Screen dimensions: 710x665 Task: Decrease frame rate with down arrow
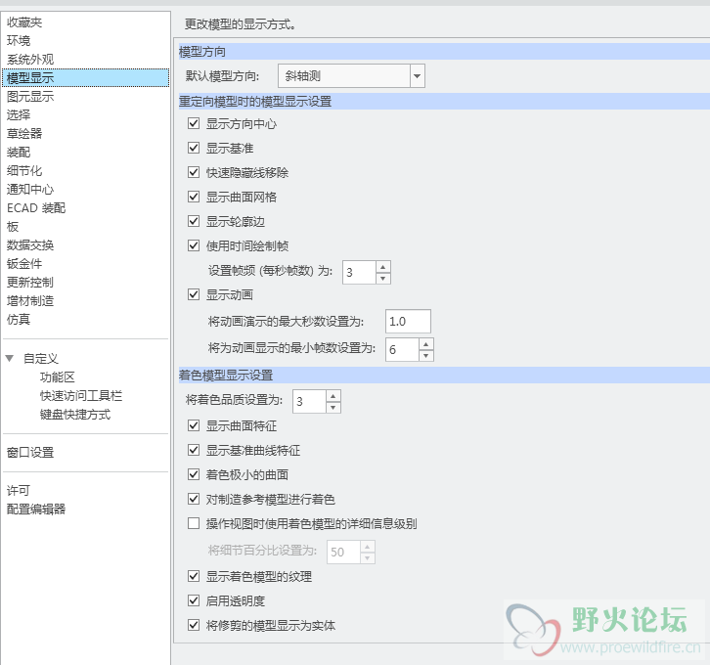point(383,278)
